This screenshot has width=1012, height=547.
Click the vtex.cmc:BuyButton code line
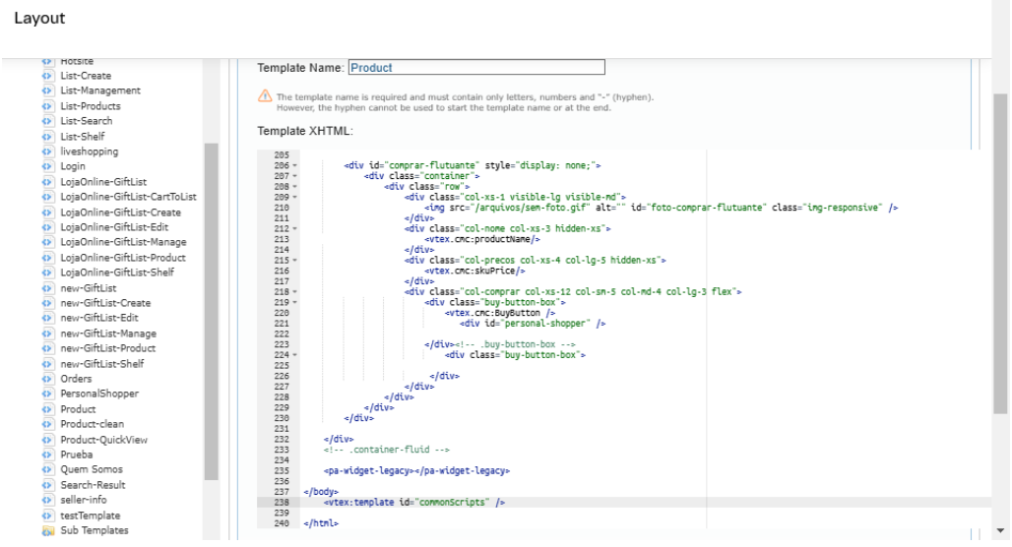click(x=500, y=313)
